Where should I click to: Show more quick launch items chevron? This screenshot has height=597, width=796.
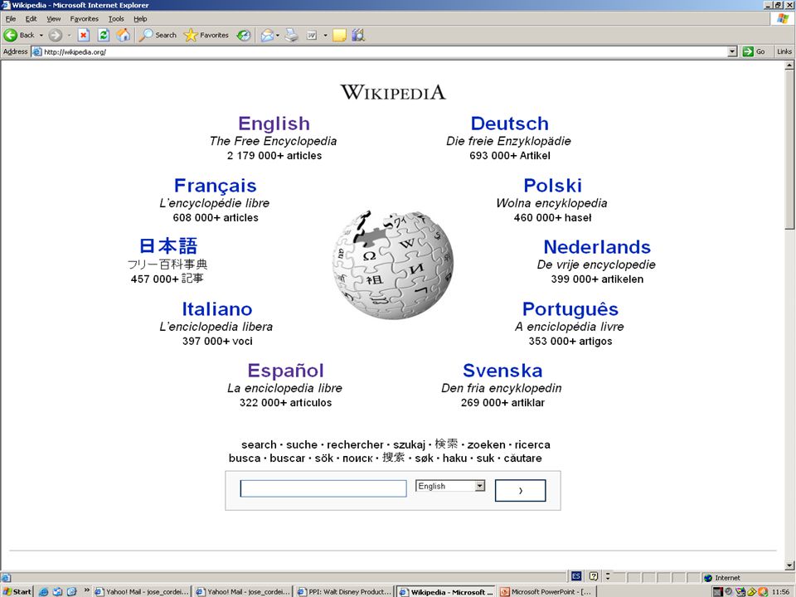(86, 590)
